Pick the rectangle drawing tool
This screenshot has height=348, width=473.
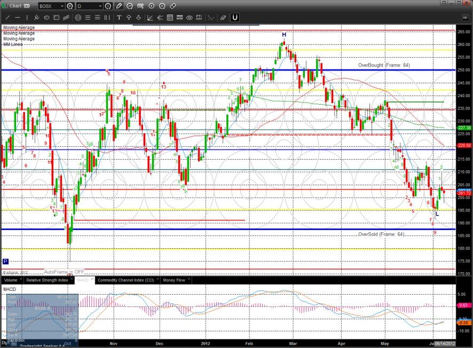(x=57, y=18)
